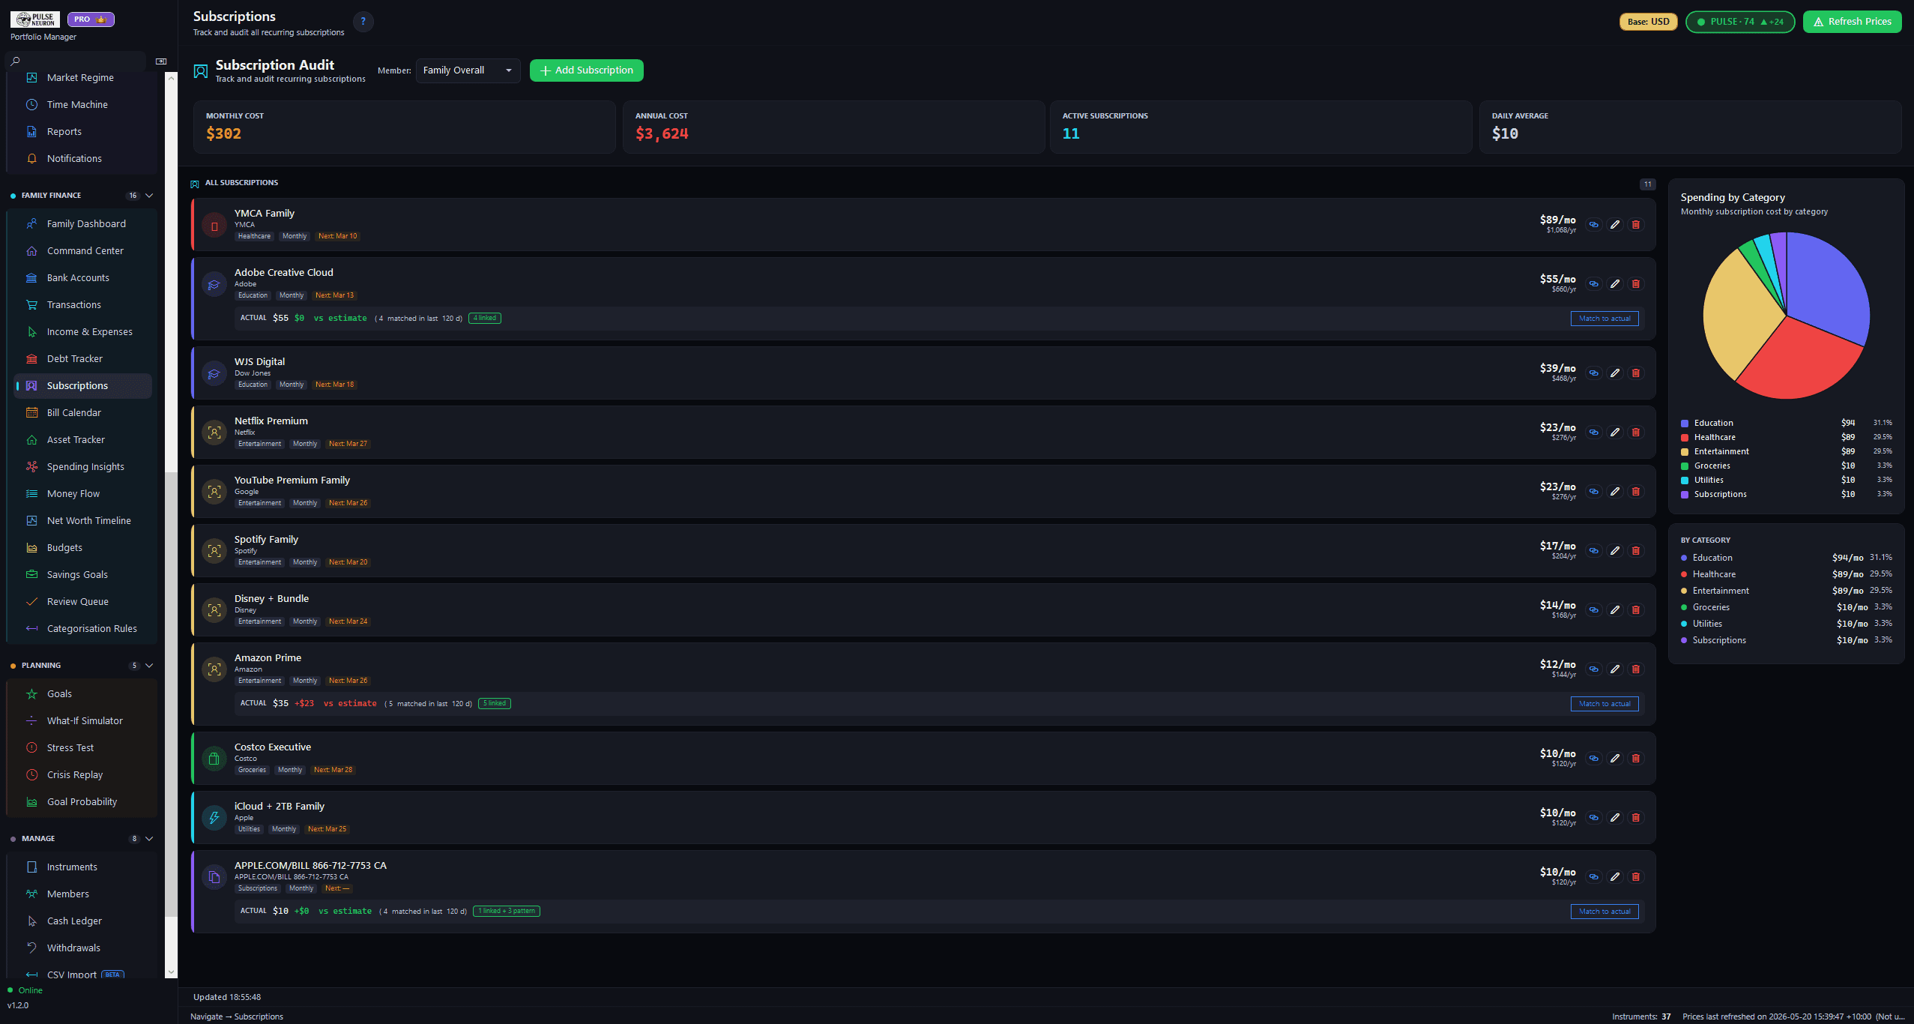
Task: Open the help question mark icon
Action: (363, 22)
